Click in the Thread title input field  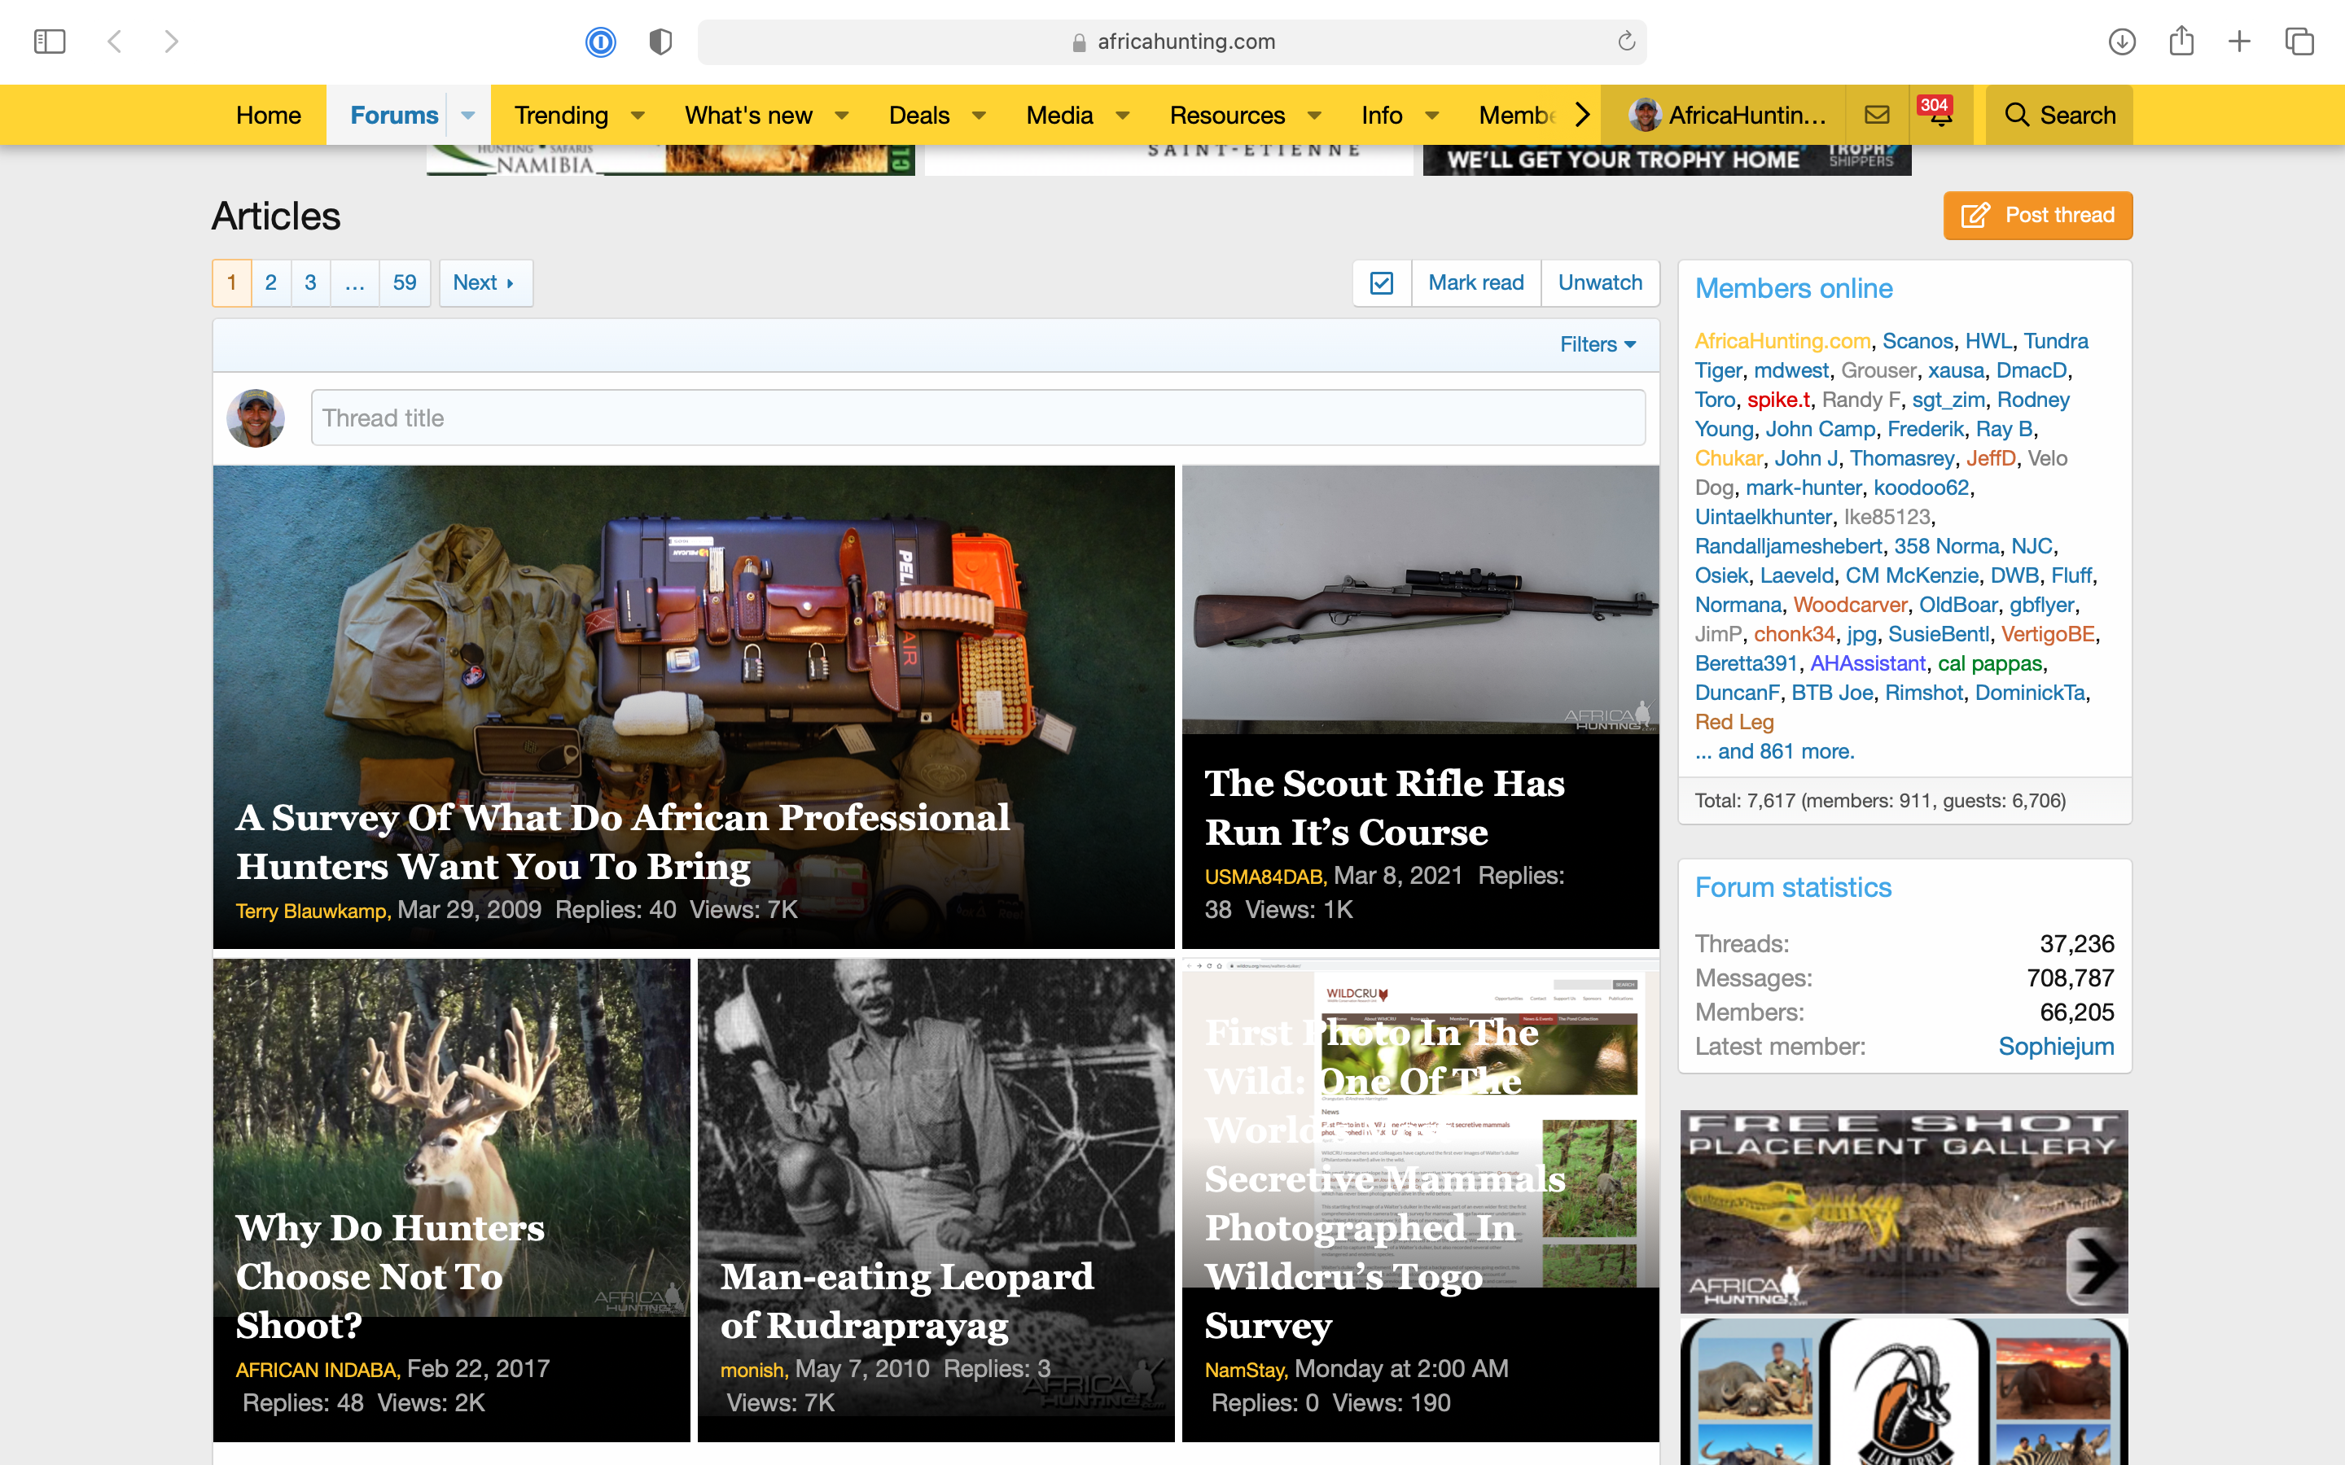[x=978, y=418]
